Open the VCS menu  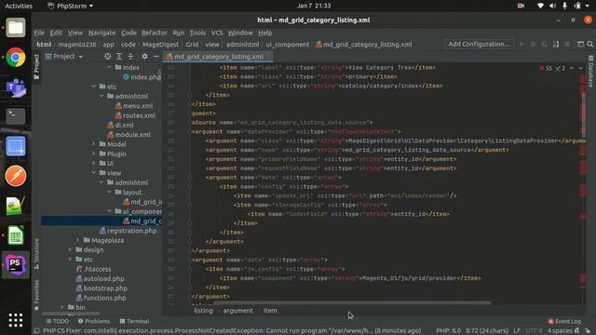[217, 33]
